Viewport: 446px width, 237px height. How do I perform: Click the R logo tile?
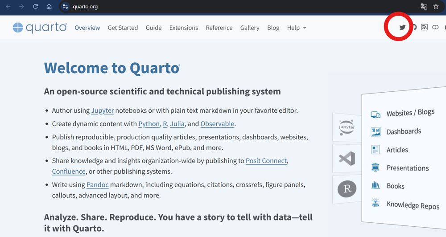[347, 189]
